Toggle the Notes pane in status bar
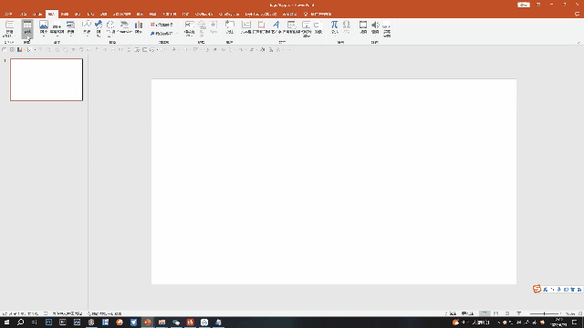 tap(451, 313)
